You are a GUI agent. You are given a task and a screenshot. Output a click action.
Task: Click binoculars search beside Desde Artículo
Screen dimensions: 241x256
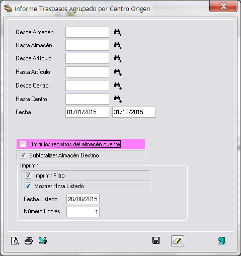[x=118, y=59]
